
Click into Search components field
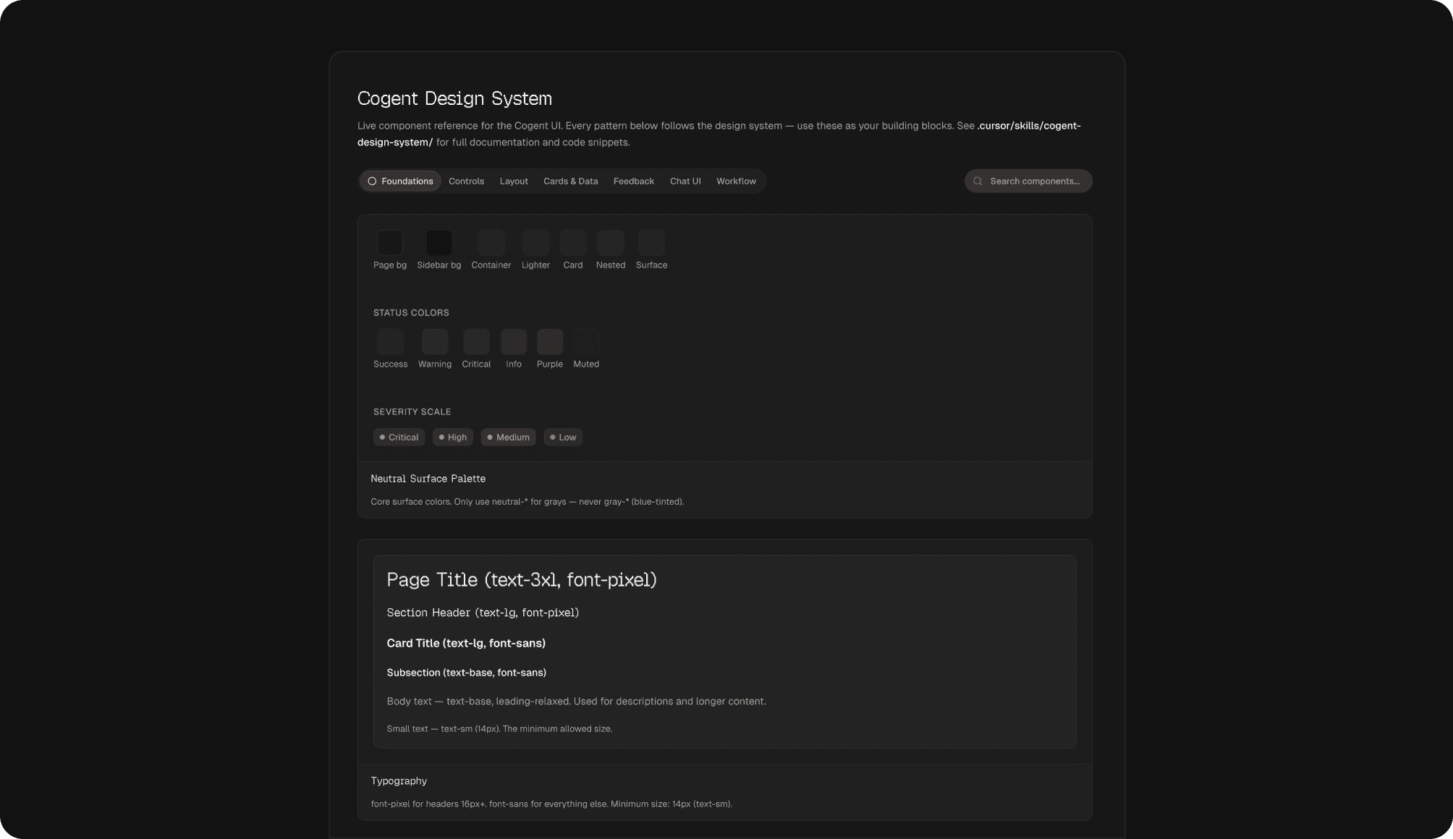[1035, 181]
